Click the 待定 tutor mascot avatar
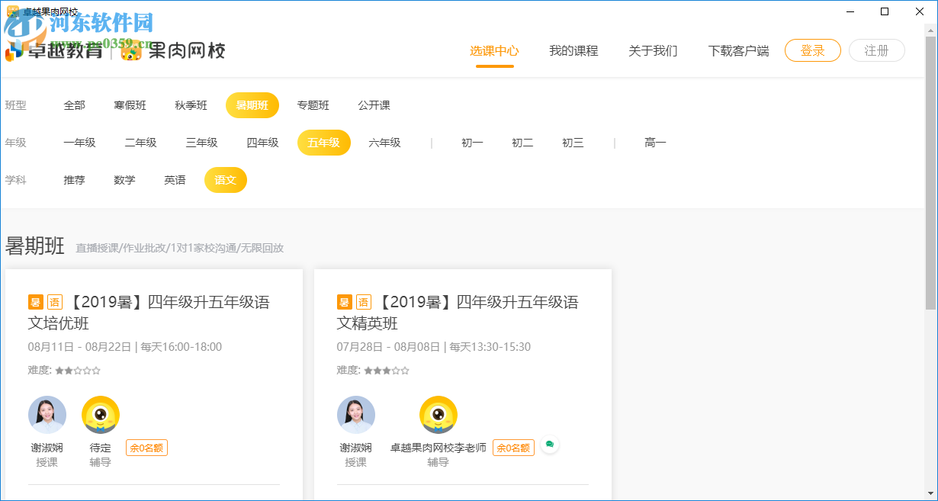The height and width of the screenshot is (501, 938). click(100, 414)
